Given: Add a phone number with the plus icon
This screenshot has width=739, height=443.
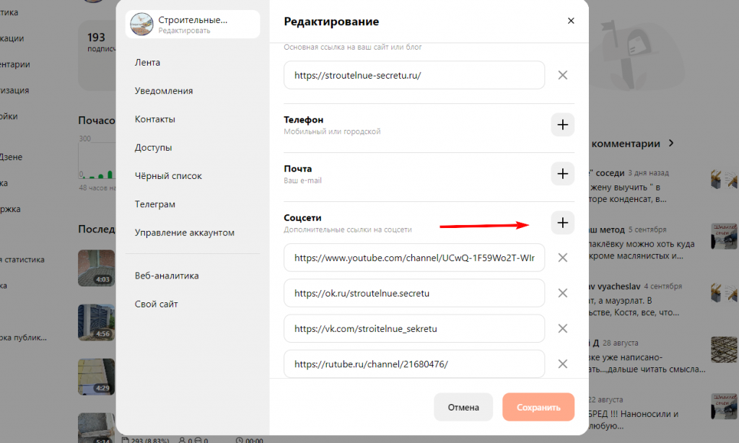Looking at the screenshot, I should click(562, 125).
